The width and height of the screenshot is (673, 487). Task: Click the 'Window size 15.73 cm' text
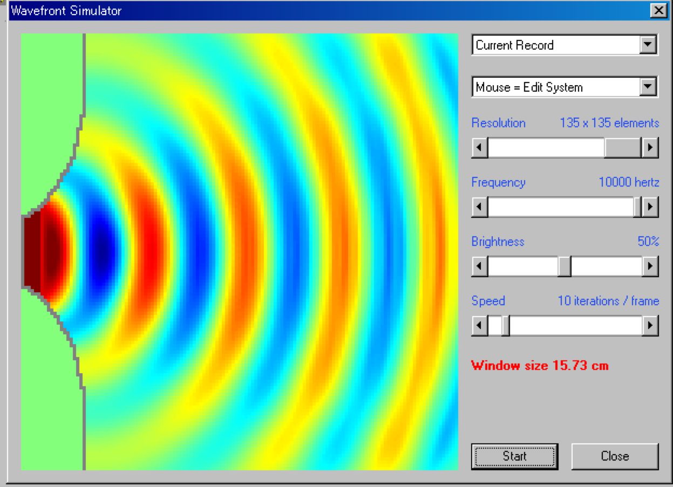540,366
